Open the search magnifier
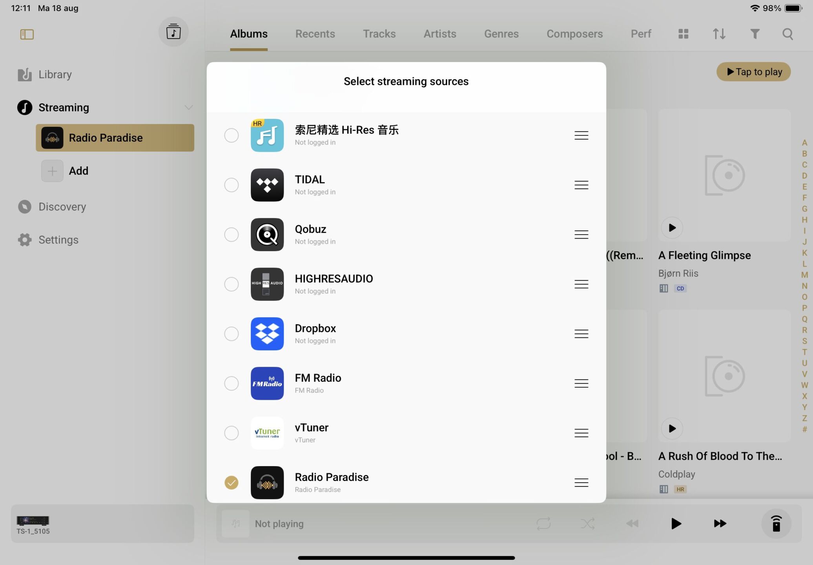The image size is (813, 565). tap(787, 34)
